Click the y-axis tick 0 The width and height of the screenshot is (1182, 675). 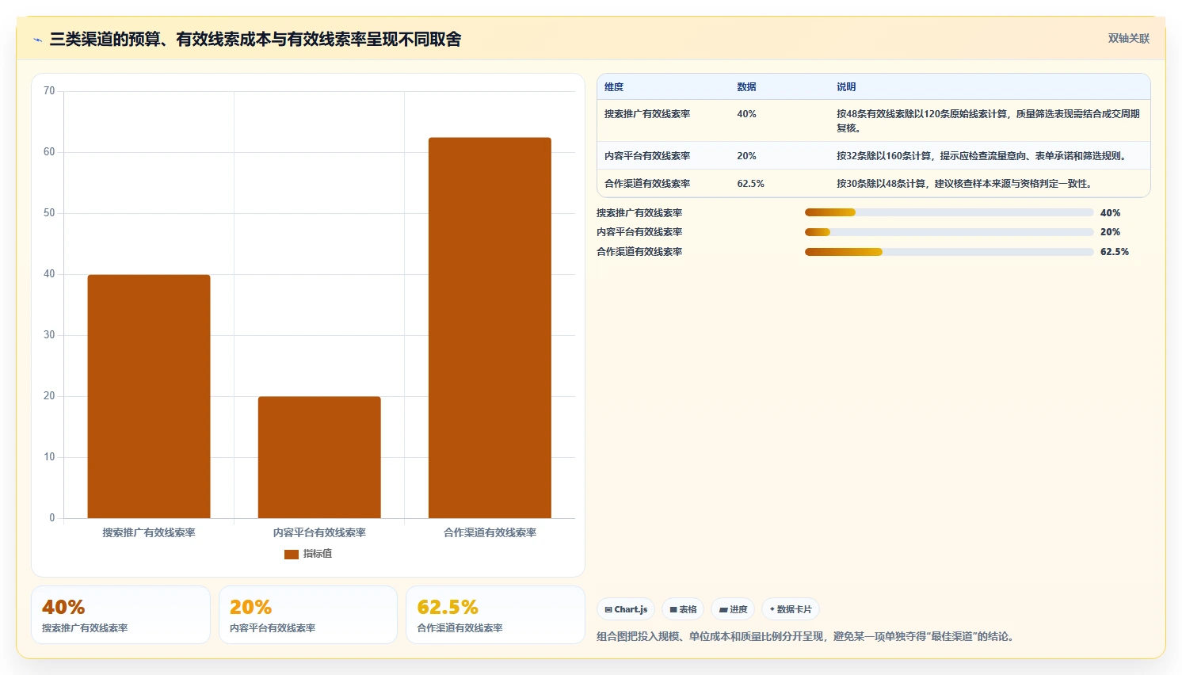52,518
